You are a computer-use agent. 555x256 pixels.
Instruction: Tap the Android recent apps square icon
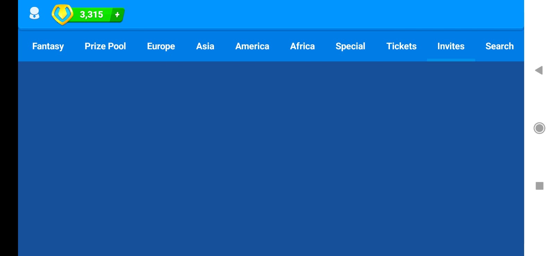tap(539, 186)
